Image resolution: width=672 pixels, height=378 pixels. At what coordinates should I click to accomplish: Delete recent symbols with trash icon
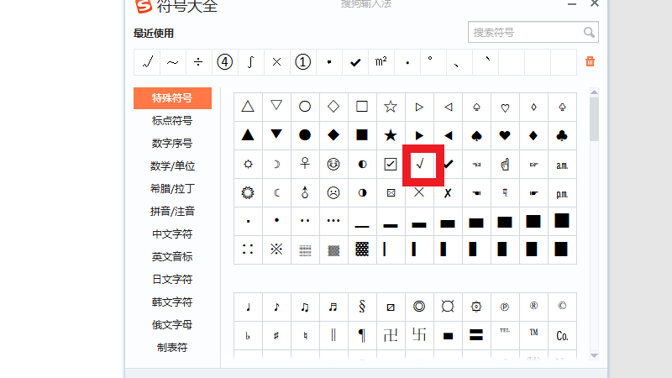591,62
